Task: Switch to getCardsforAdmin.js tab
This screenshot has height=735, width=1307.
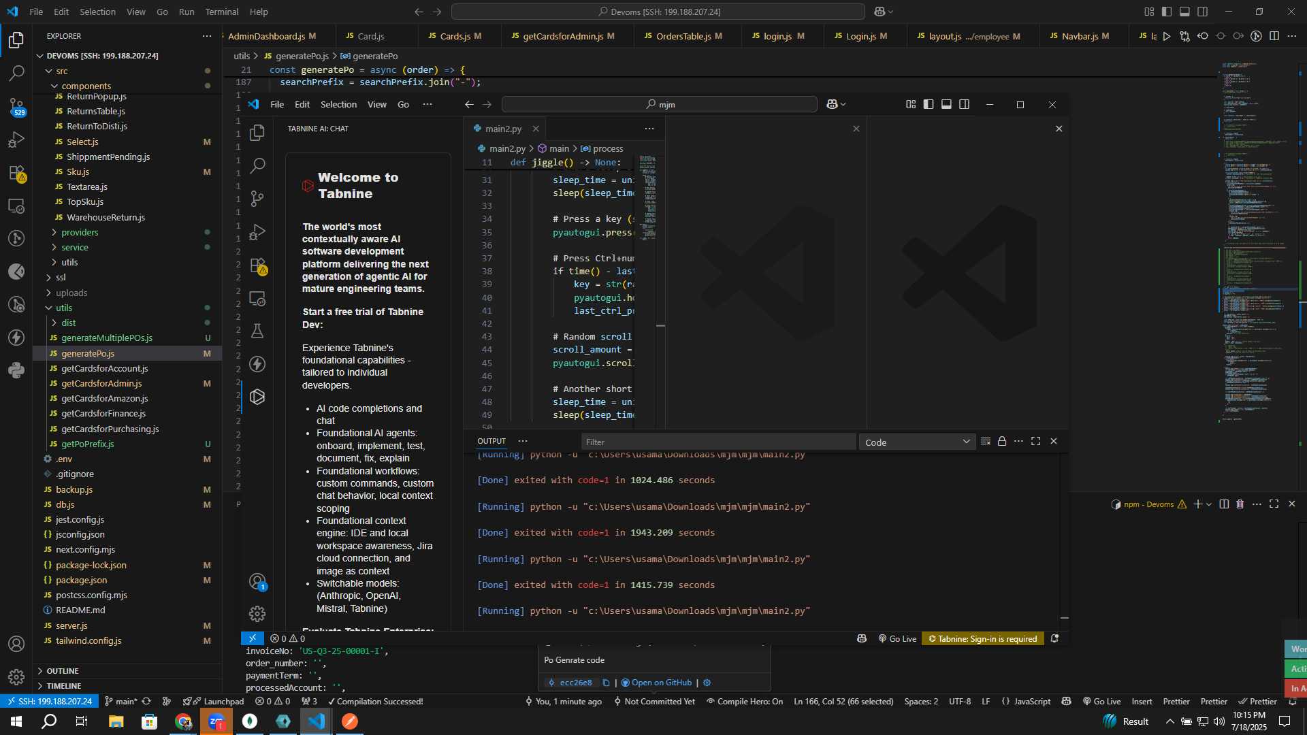Action: pos(563,36)
